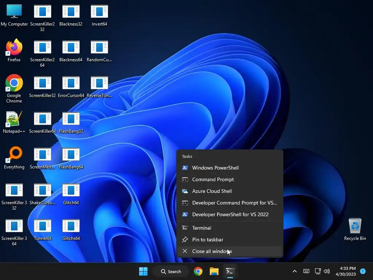The image size is (373, 280).
Task: Choose Windows PowerShell from the jump list
Action: point(230,168)
